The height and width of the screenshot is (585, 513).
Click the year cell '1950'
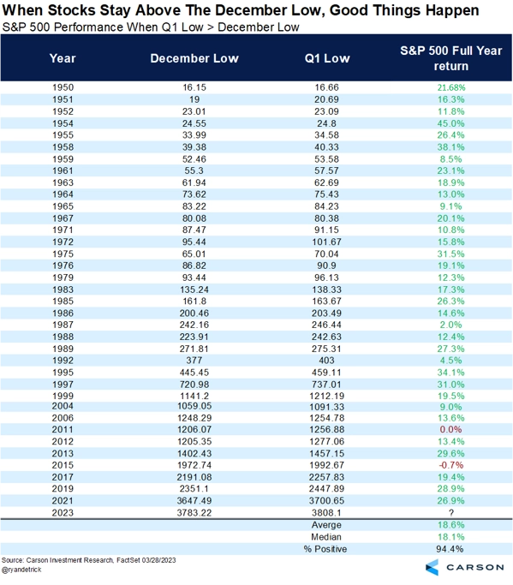tap(63, 87)
